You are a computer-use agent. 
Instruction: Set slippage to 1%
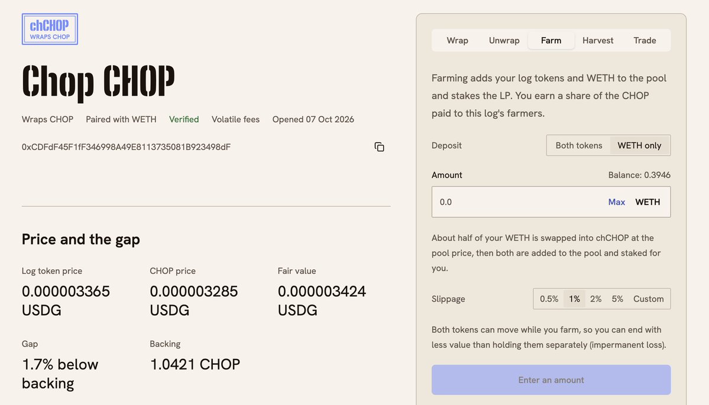(x=574, y=299)
